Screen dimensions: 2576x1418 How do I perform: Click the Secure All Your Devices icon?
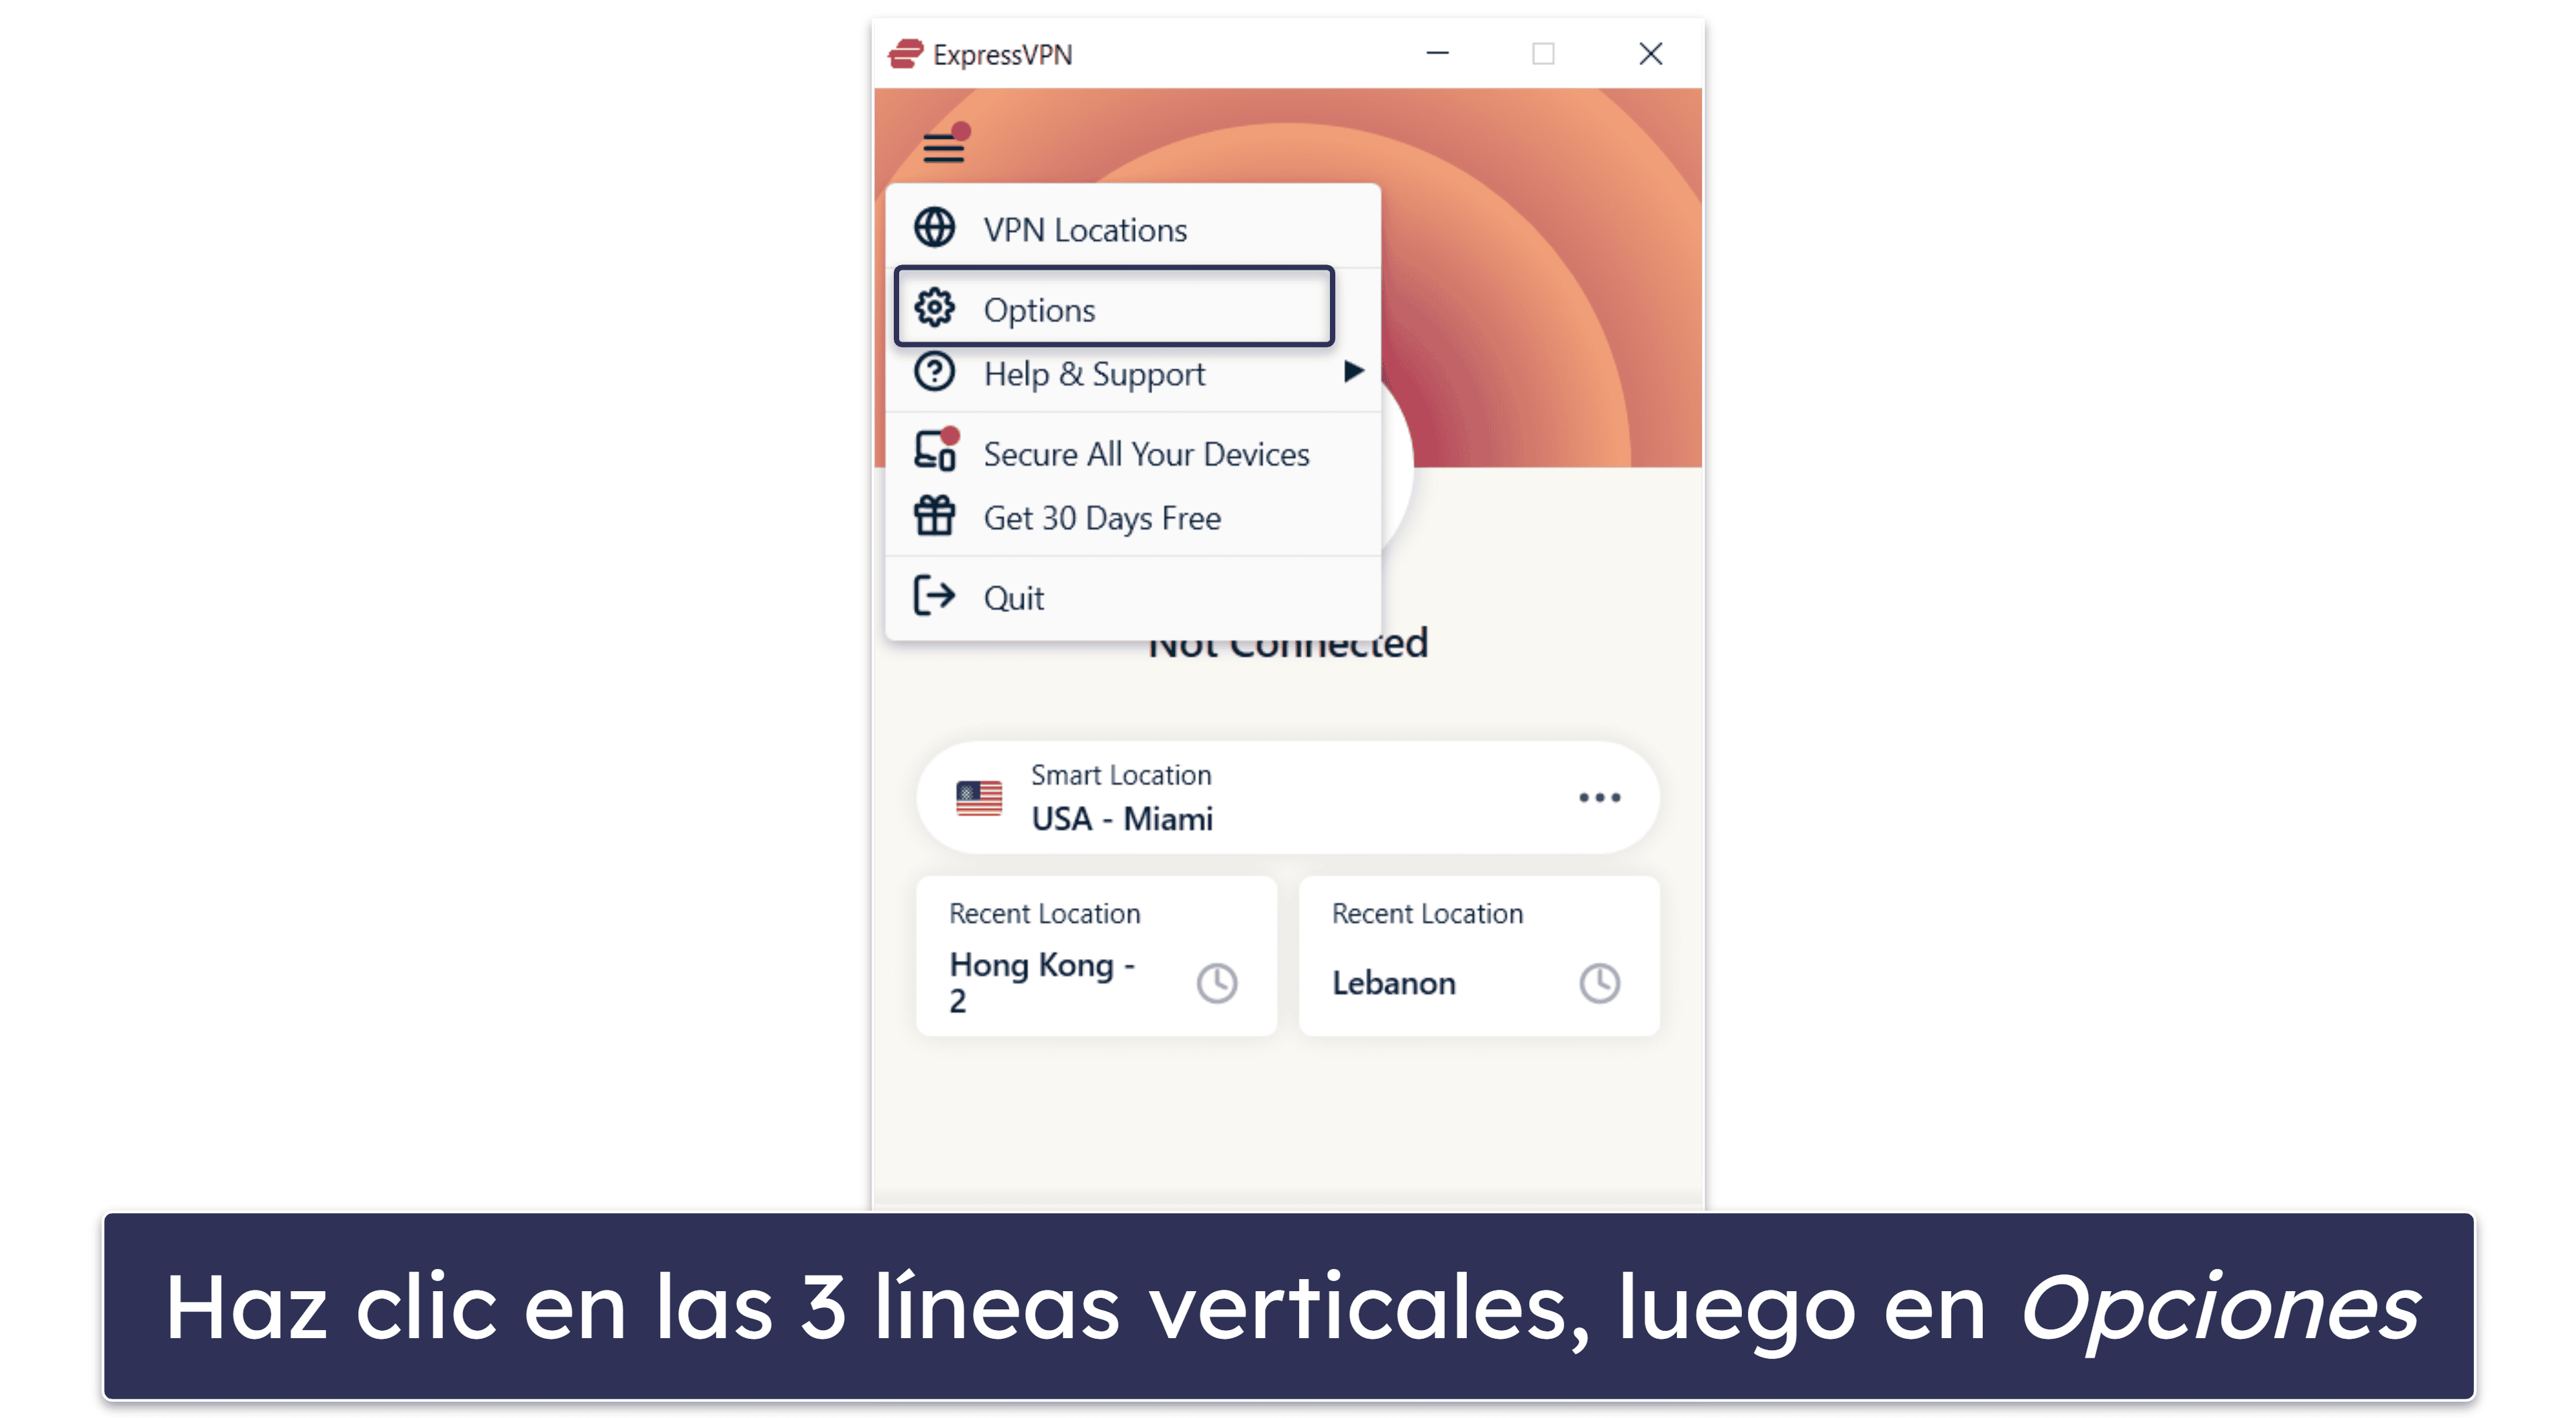[x=937, y=450]
